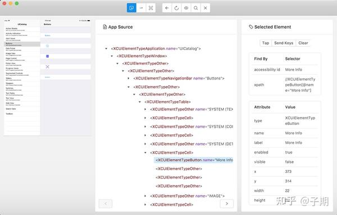Select the XCUIElementTypeButton More Info node

coord(194,160)
